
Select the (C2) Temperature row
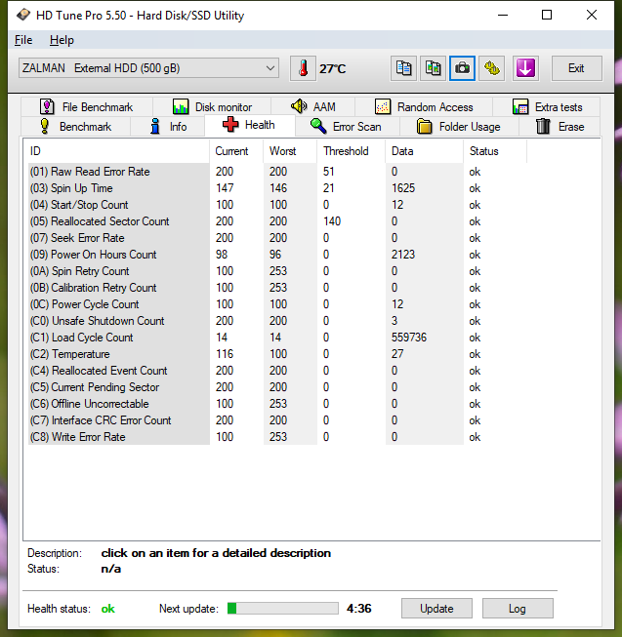coord(277,354)
